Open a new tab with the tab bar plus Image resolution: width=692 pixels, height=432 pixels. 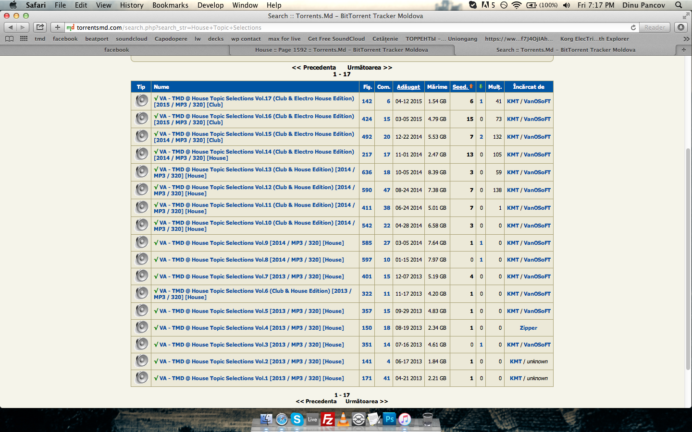[x=683, y=50]
